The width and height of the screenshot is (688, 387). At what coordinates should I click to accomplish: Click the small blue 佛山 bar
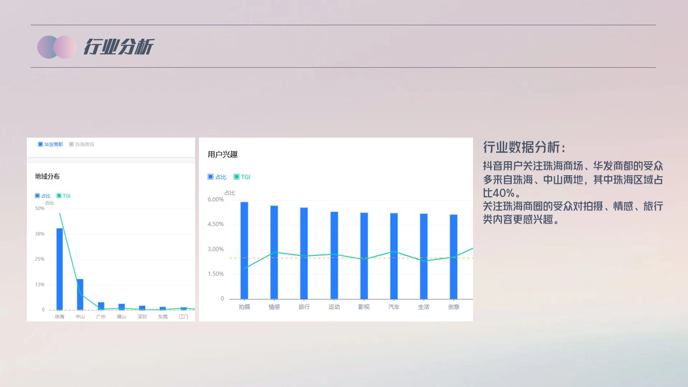121,307
